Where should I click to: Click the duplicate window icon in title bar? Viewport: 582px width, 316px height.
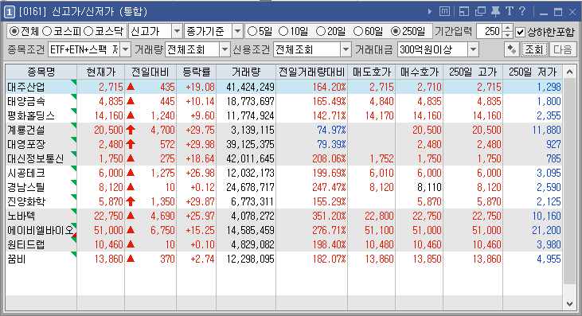point(480,11)
